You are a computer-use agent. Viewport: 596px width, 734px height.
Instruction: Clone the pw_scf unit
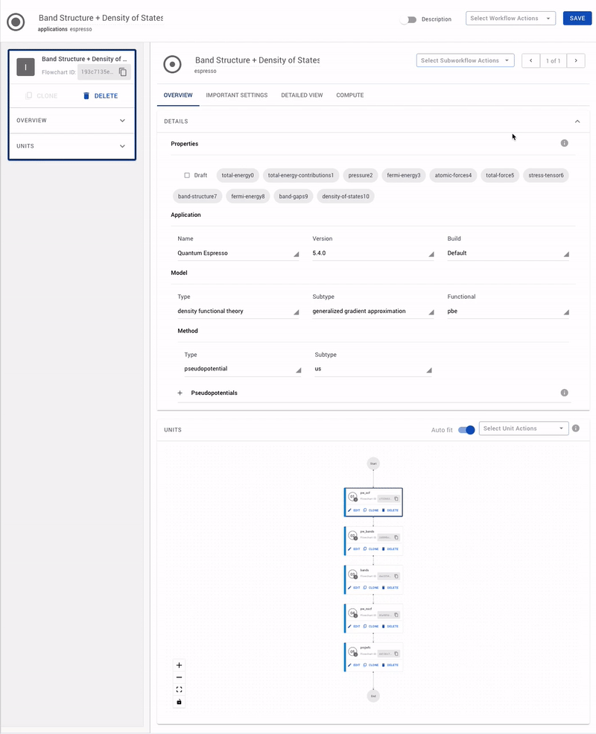coord(371,510)
